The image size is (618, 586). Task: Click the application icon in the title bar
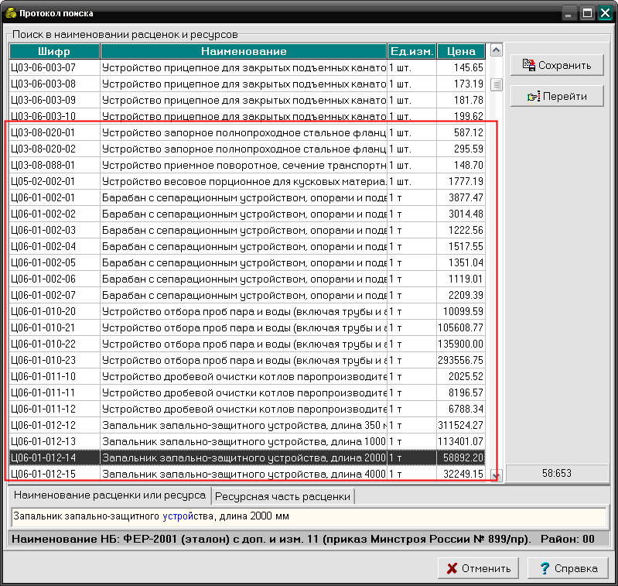[x=11, y=13]
